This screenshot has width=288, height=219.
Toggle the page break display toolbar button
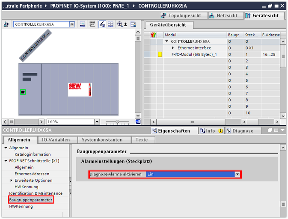click(103, 24)
